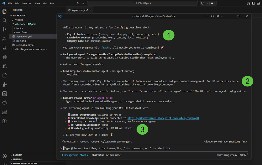The height and width of the screenshot is (165, 262).
Task: Expand the TIMELINE section
Action: coord(18,159)
